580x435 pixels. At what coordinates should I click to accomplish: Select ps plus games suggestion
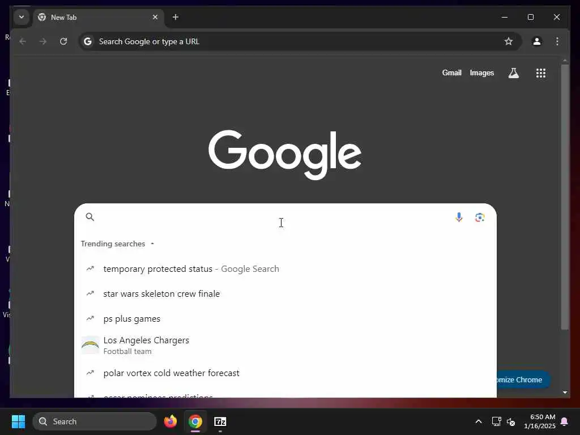(x=285, y=318)
